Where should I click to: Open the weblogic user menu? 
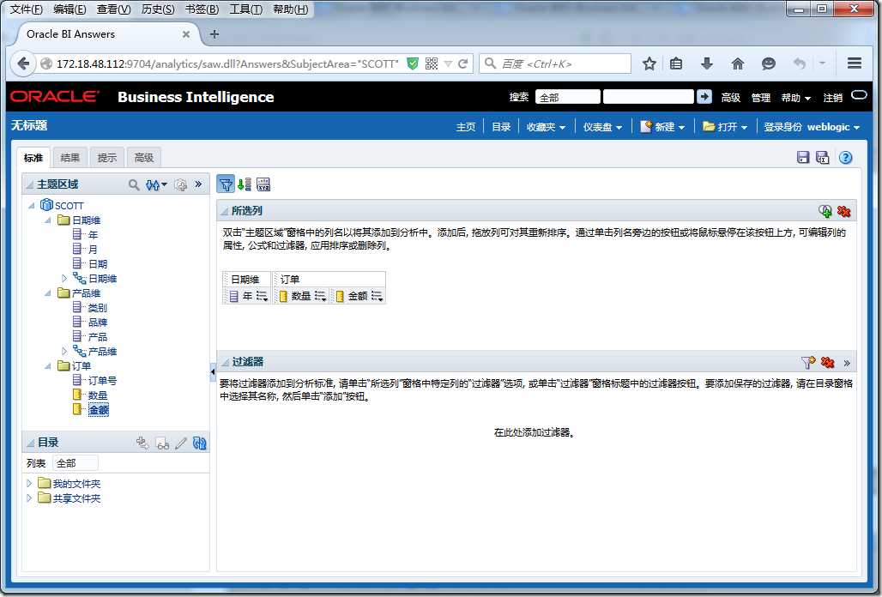pyautogui.click(x=834, y=127)
